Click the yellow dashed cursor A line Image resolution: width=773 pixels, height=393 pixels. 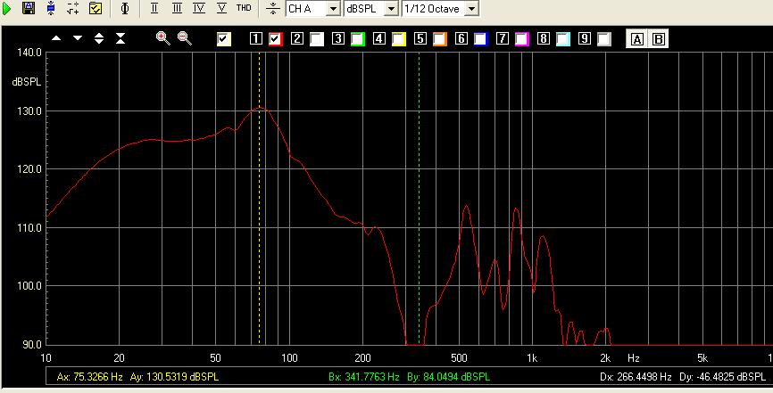[x=260, y=223]
